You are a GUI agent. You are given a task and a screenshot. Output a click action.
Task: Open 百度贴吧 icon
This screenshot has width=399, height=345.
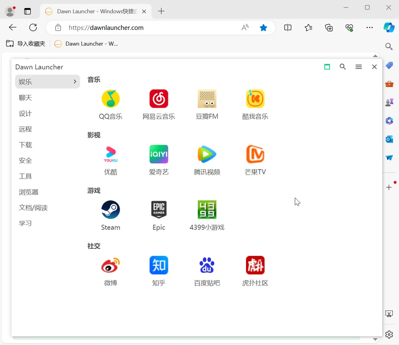click(x=207, y=265)
